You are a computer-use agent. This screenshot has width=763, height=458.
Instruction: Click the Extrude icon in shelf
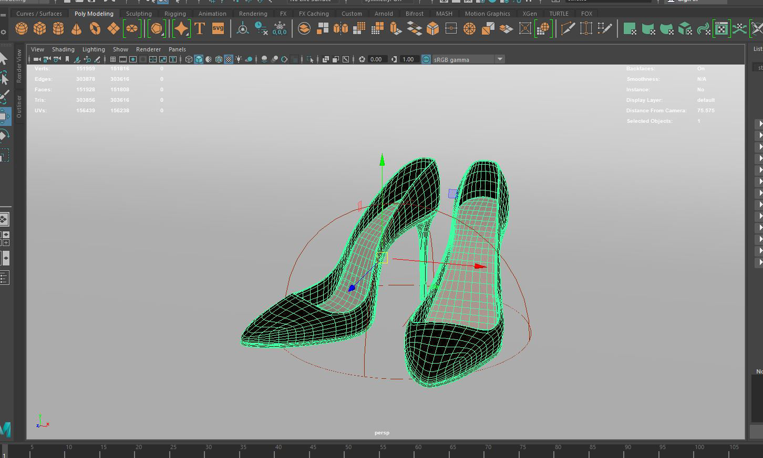tap(396, 28)
